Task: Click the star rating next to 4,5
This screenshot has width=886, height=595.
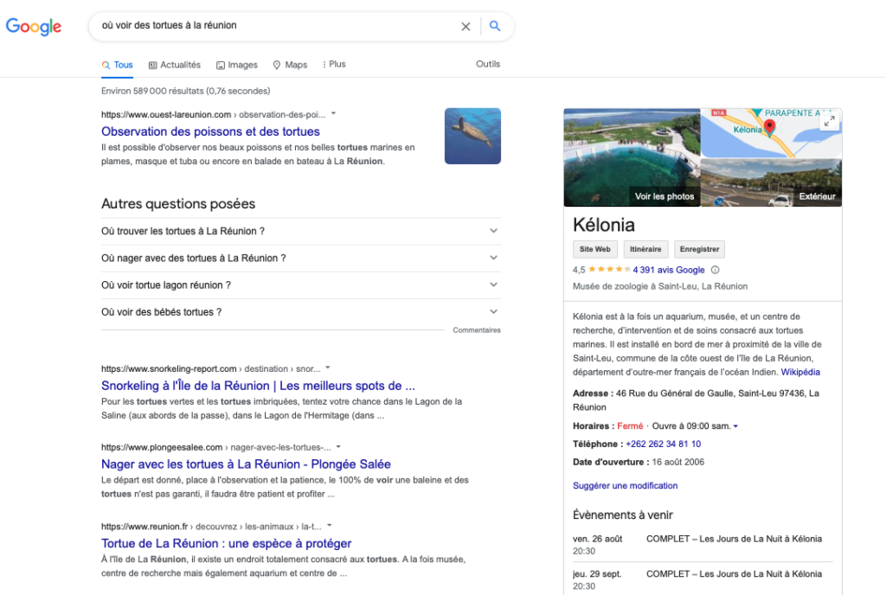Action: point(609,269)
